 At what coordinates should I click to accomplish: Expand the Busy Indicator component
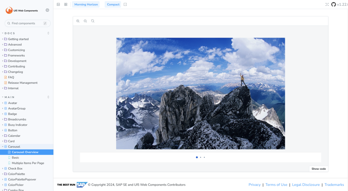17,125
